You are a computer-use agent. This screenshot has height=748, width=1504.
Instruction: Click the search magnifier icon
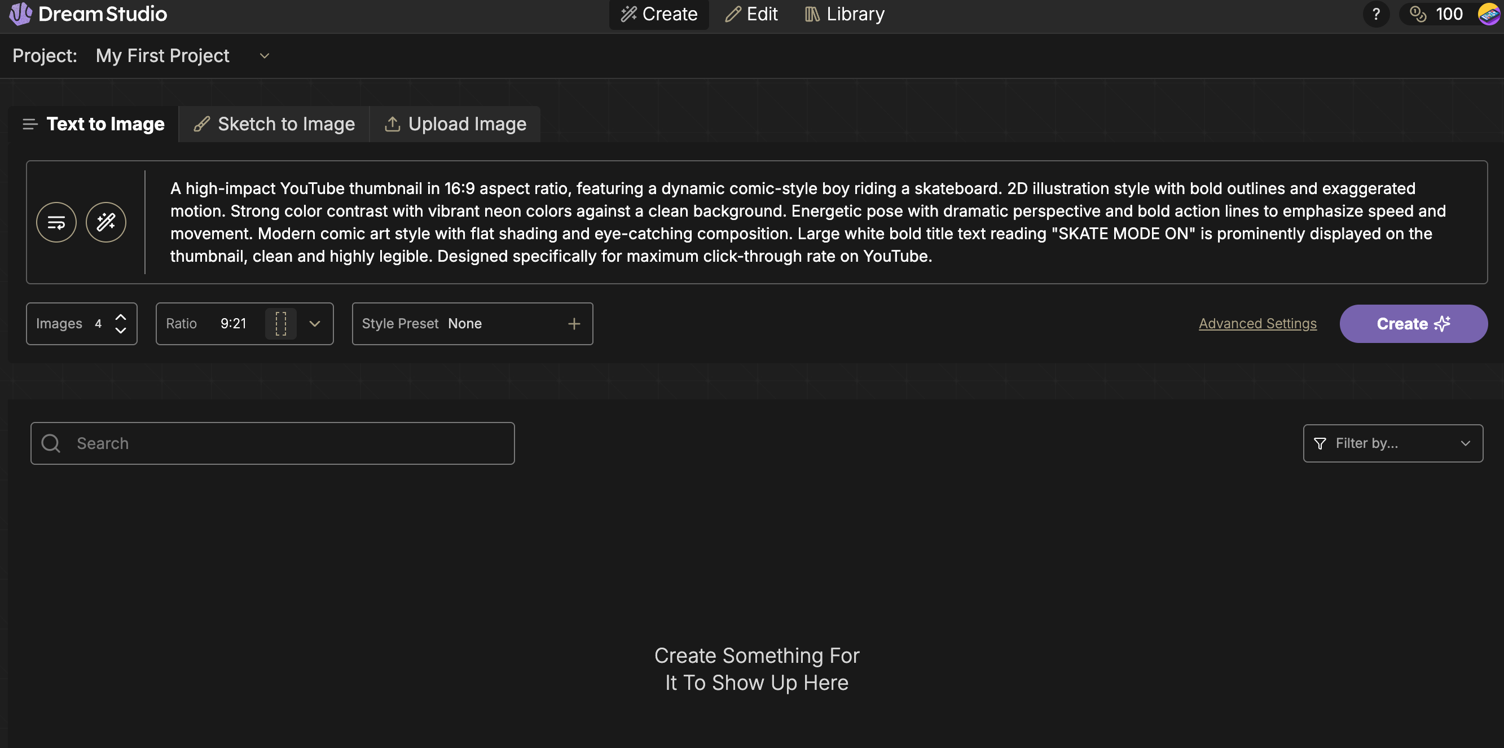51,443
